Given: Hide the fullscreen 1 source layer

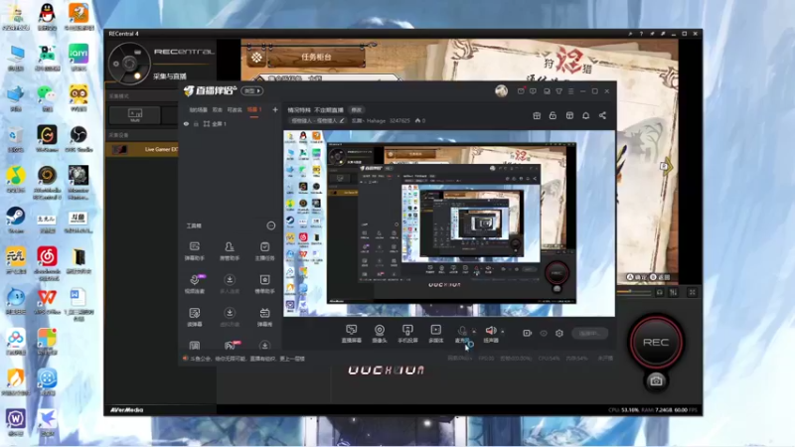Looking at the screenshot, I should tap(186, 123).
